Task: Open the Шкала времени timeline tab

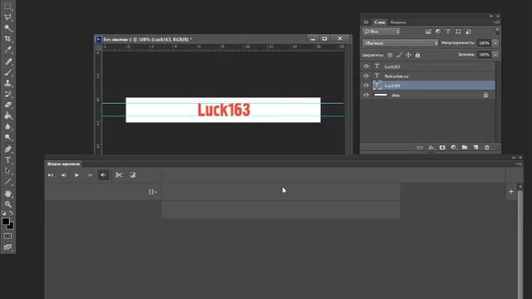Action: click(63, 164)
